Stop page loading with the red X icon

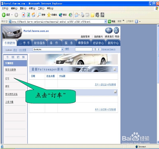[x=23, y=15]
